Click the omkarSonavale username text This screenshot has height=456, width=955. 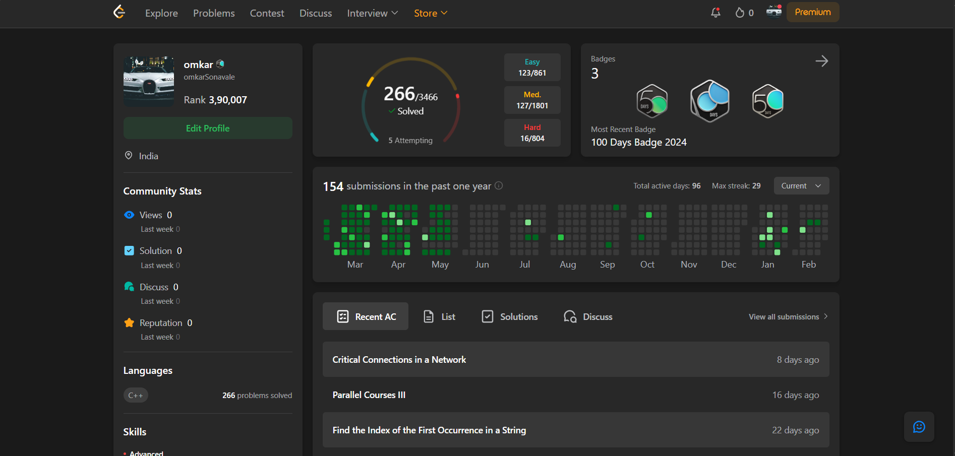coord(209,77)
